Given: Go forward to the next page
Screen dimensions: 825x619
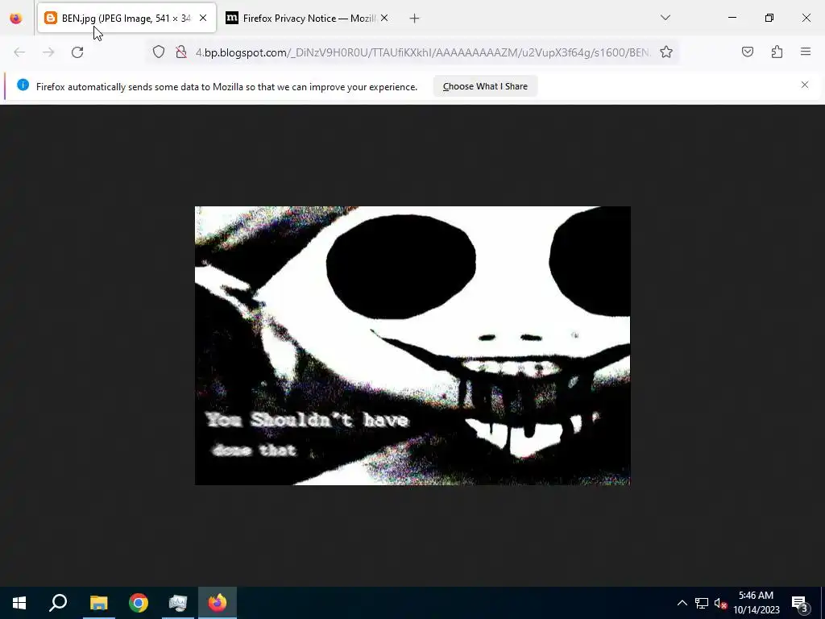Looking at the screenshot, I should pyautogui.click(x=48, y=52).
